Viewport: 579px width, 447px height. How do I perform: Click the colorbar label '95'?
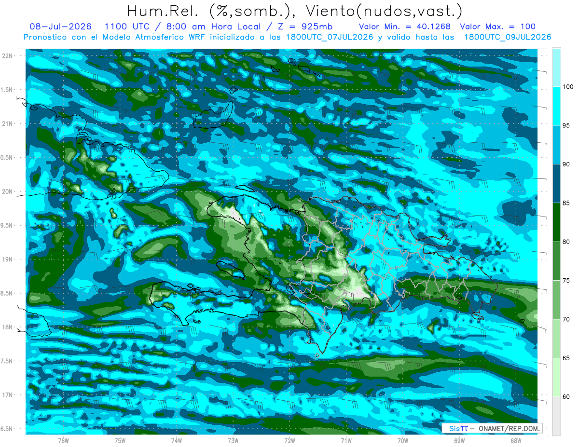coord(567,125)
